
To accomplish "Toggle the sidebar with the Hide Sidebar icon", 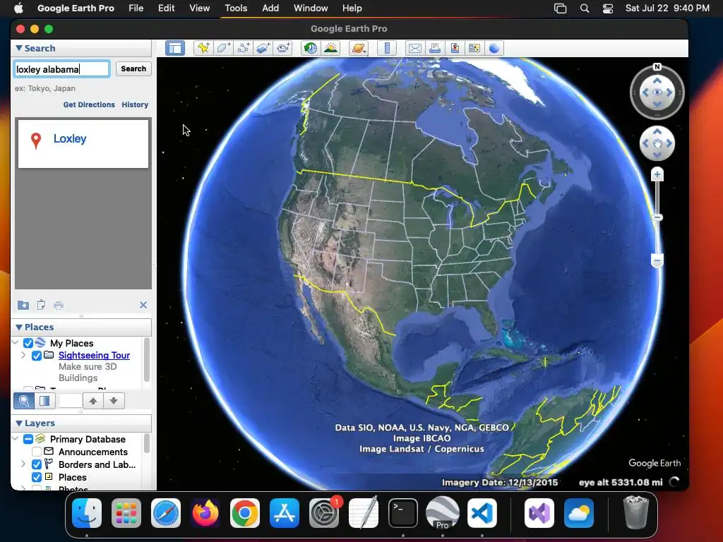I will tap(175, 48).
